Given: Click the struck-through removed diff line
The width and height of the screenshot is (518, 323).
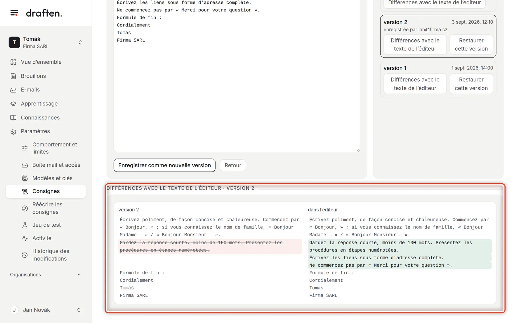Looking at the screenshot, I should click(210, 246).
